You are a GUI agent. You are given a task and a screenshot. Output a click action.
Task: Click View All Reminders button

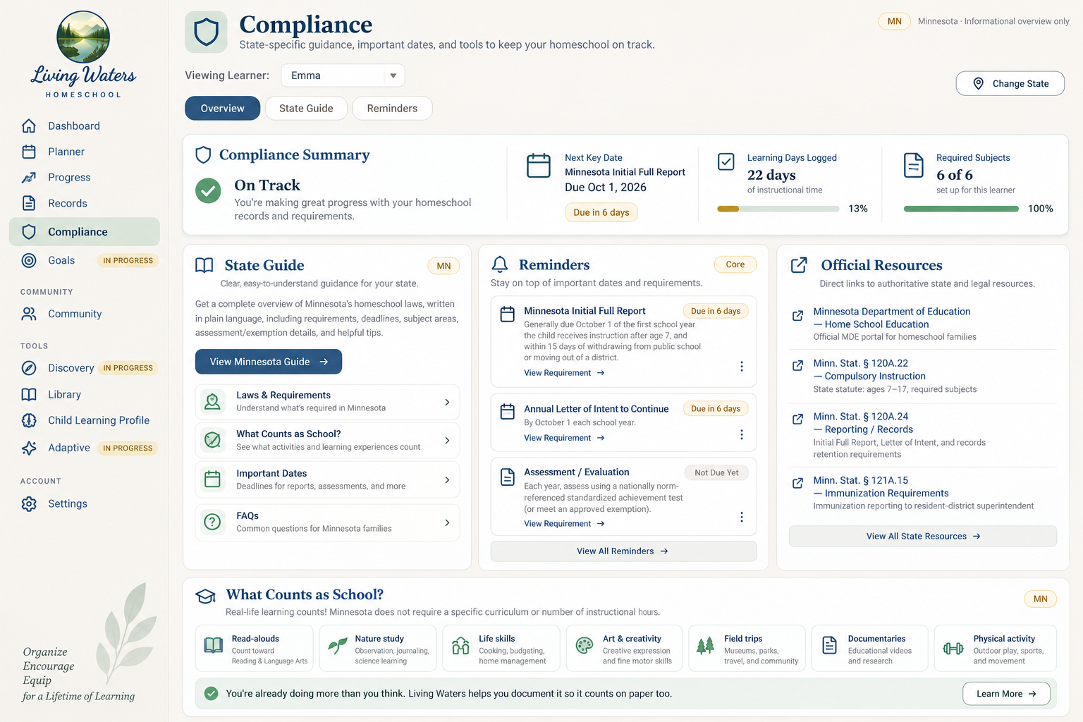pos(623,551)
